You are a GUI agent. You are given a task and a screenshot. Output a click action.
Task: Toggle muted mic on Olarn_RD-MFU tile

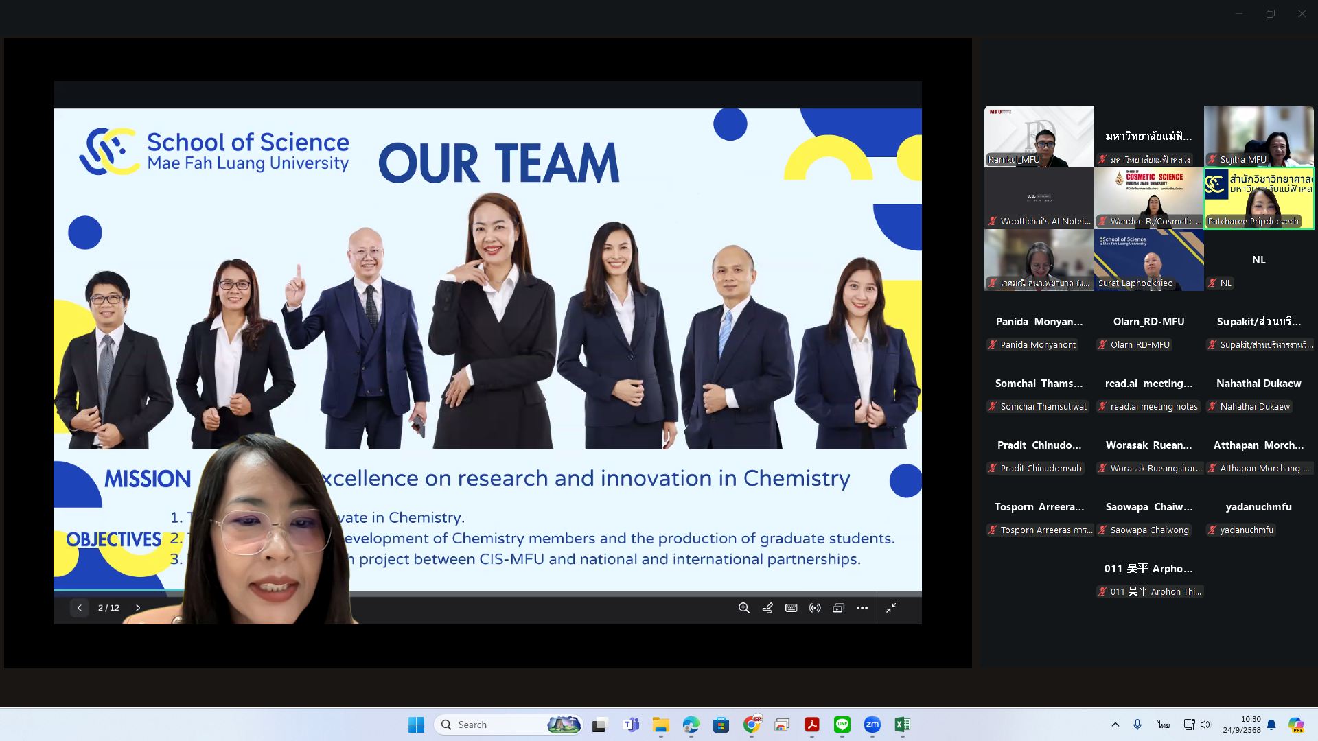pyautogui.click(x=1102, y=345)
